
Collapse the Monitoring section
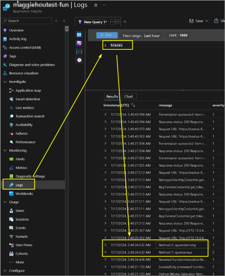(x=5, y=151)
